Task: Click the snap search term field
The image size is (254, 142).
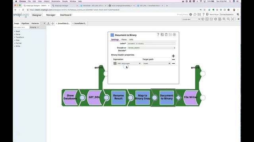Action: (21, 27)
